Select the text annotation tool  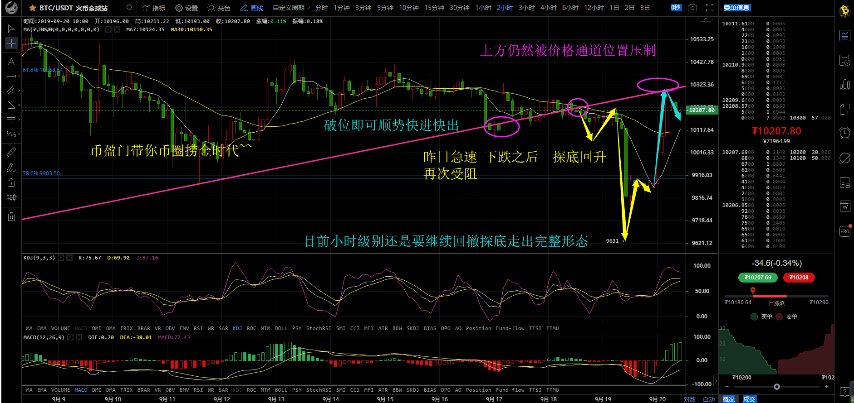click(x=11, y=62)
